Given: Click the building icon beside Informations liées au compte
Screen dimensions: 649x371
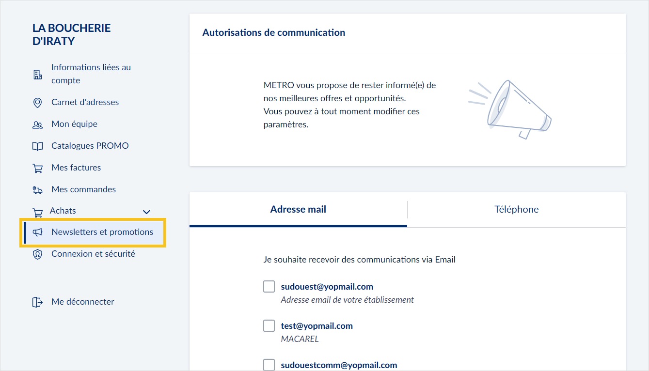Looking at the screenshot, I should coord(38,74).
